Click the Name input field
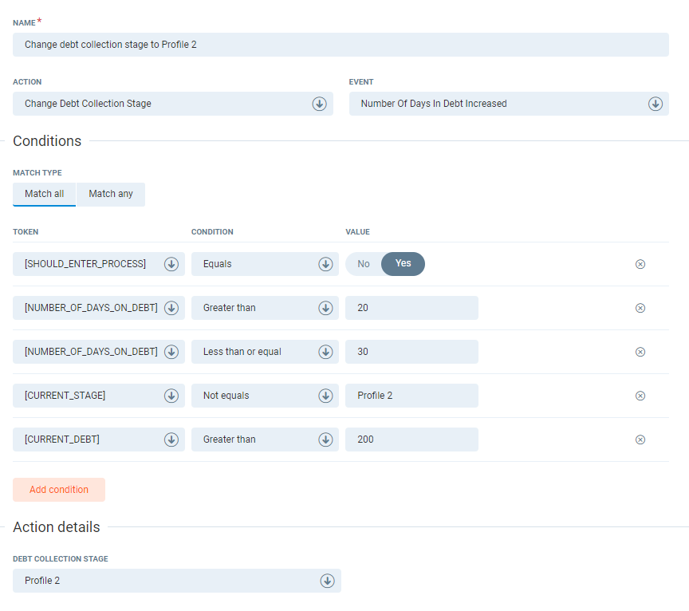Image resolution: width=689 pixels, height=611 pixels. [x=341, y=45]
